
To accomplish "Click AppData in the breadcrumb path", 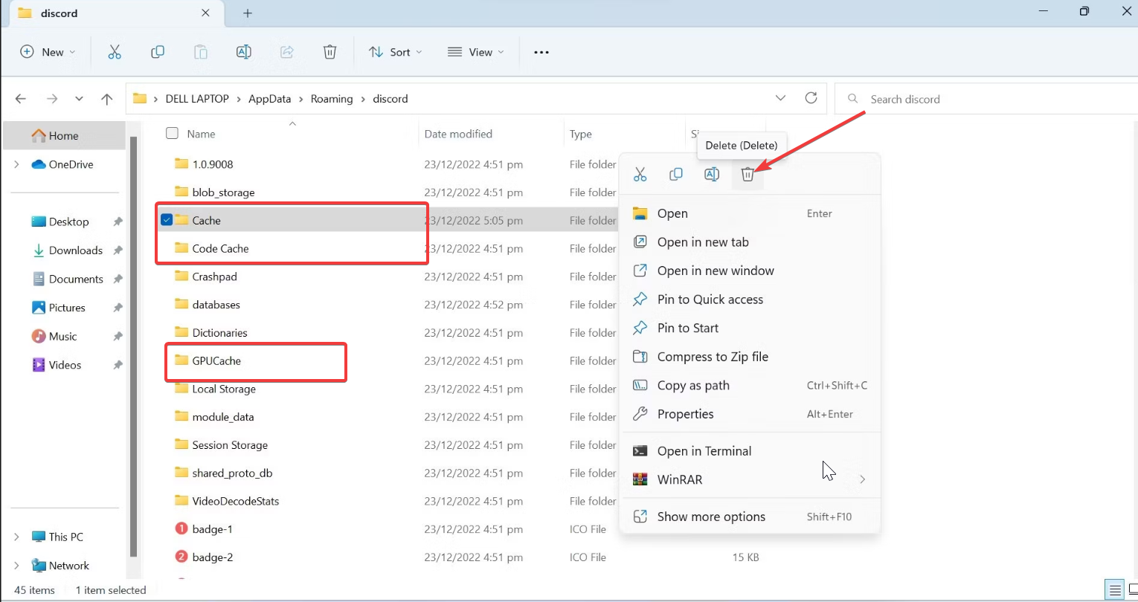I will click(269, 99).
